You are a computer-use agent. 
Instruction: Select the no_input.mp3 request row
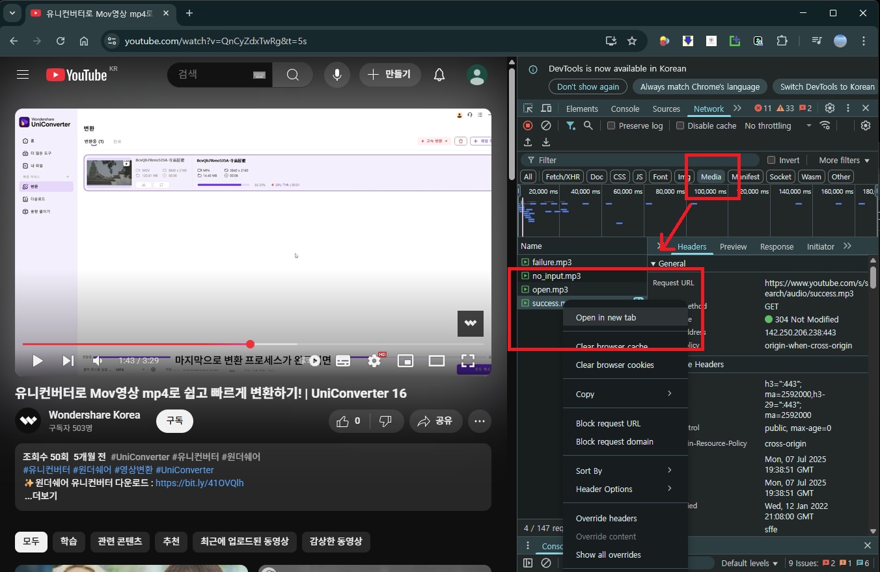pos(583,276)
